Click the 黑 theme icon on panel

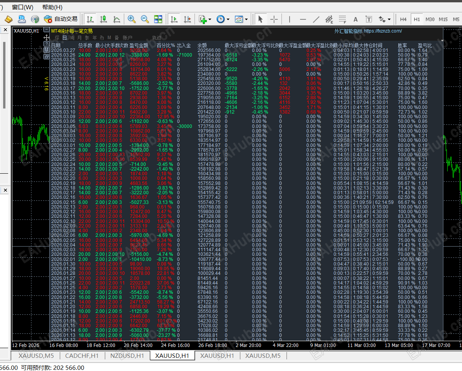(x=46, y=50)
